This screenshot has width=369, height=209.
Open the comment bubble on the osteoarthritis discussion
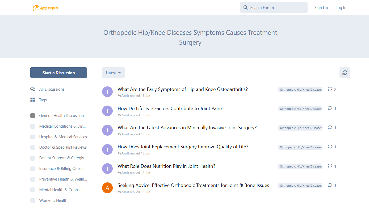[330, 89]
